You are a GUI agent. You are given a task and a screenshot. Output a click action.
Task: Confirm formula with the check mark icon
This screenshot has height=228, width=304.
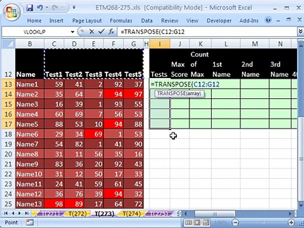click(101, 31)
